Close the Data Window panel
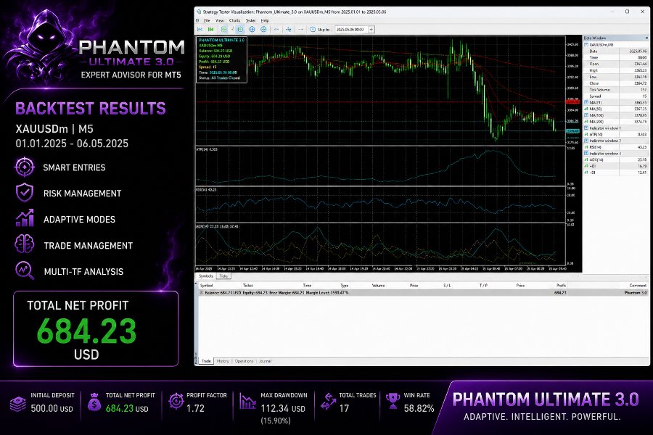Viewport: 653px width, 435px height. point(646,38)
